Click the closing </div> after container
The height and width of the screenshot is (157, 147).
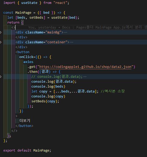pos(21,47)
